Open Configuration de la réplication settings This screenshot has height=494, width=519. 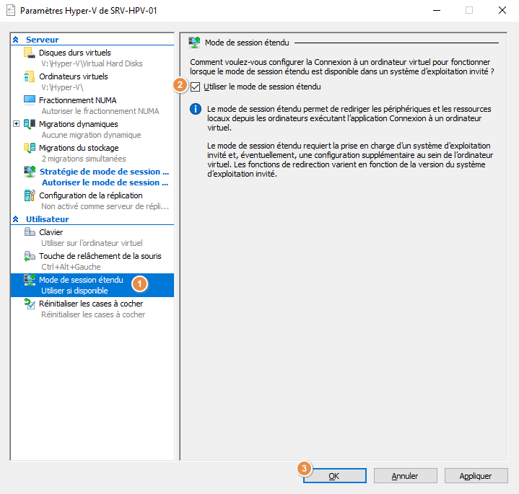91,195
